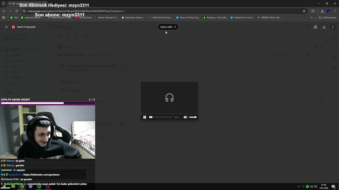
Task: Open the OBSBOT Meet 2 4K bookmark
Action: pos(269,18)
